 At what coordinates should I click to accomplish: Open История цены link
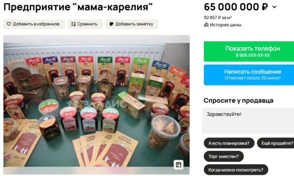pyautogui.click(x=223, y=25)
